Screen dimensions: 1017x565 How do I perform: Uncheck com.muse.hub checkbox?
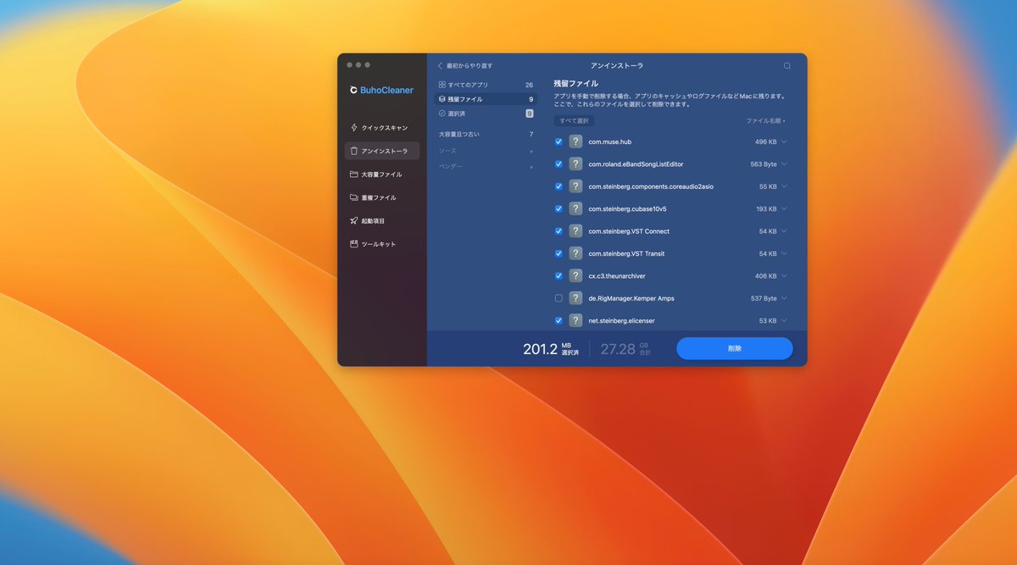559,141
